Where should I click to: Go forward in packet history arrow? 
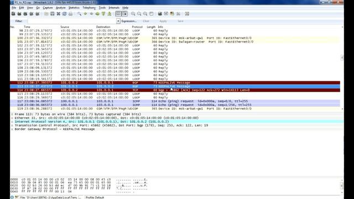[x=91, y=14]
